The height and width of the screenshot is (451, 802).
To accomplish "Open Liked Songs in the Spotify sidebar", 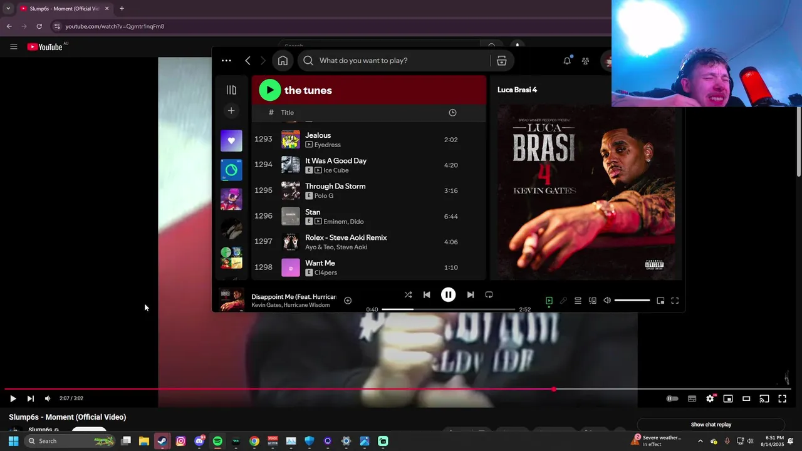I will [231, 141].
